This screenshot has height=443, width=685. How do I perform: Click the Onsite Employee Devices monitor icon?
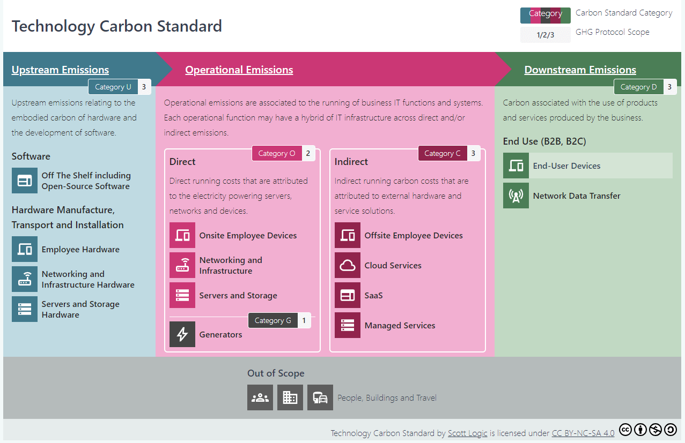[x=182, y=235]
